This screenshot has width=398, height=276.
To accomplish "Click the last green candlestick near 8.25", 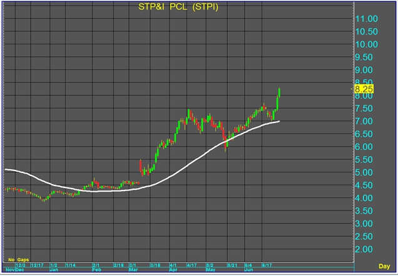I will (280, 92).
